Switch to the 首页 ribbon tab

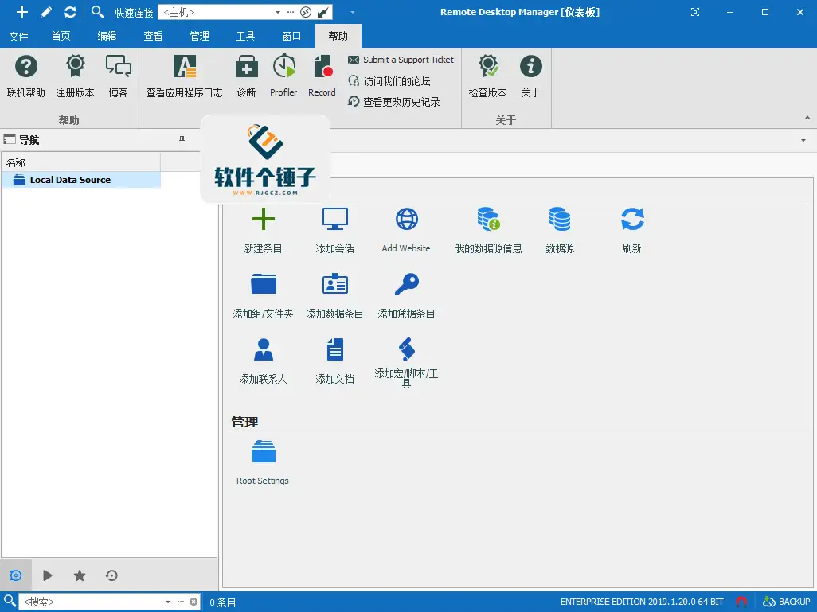[x=61, y=36]
